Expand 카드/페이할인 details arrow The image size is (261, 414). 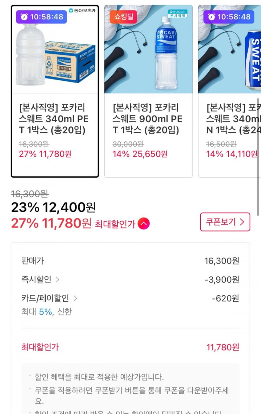pyautogui.click(x=75, y=299)
